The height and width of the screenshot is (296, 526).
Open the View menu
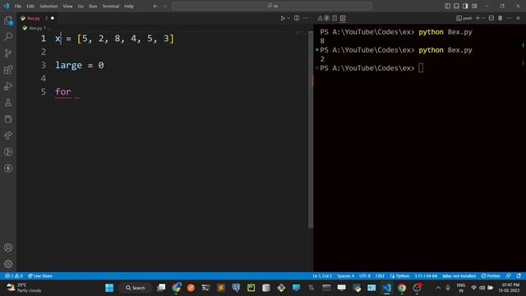67,6
